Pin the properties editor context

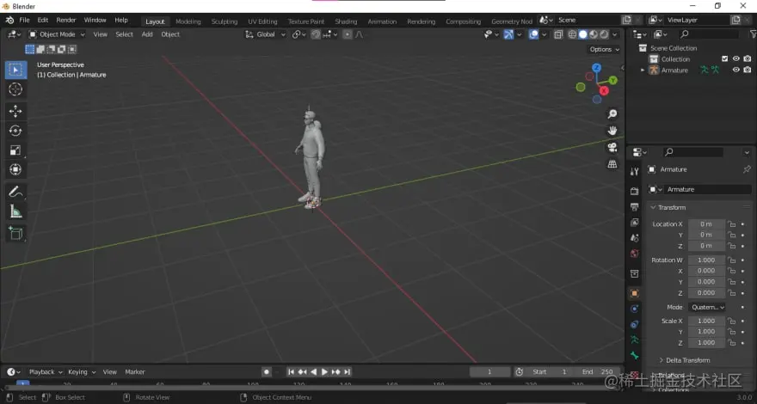tap(747, 169)
